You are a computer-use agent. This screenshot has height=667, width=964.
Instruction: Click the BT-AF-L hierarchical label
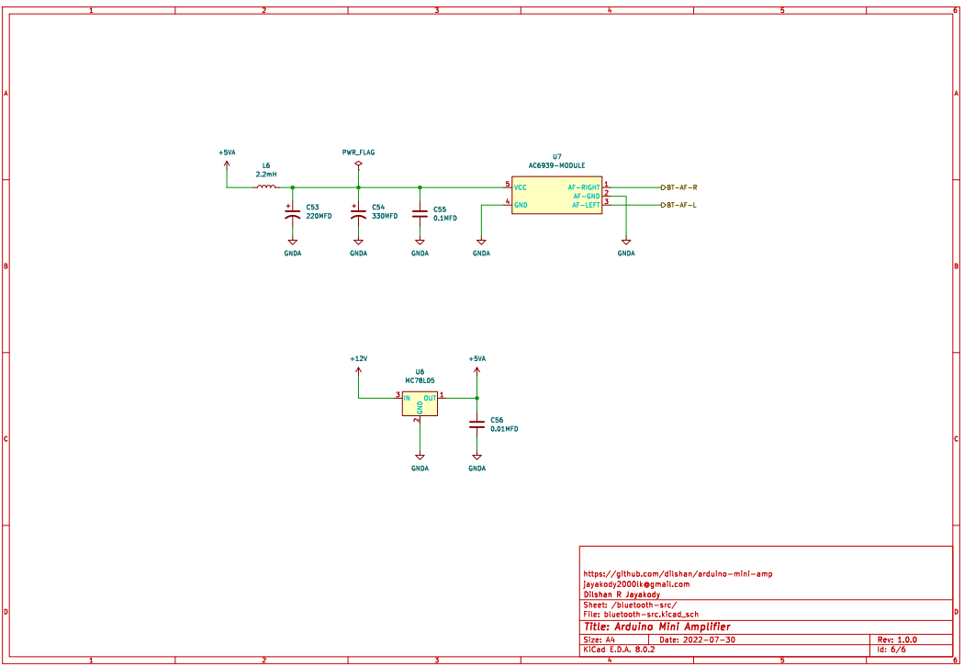[679, 205]
